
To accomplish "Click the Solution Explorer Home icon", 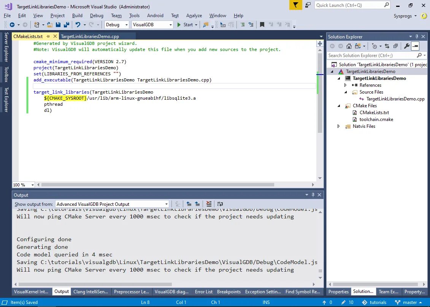I will [349, 46].
